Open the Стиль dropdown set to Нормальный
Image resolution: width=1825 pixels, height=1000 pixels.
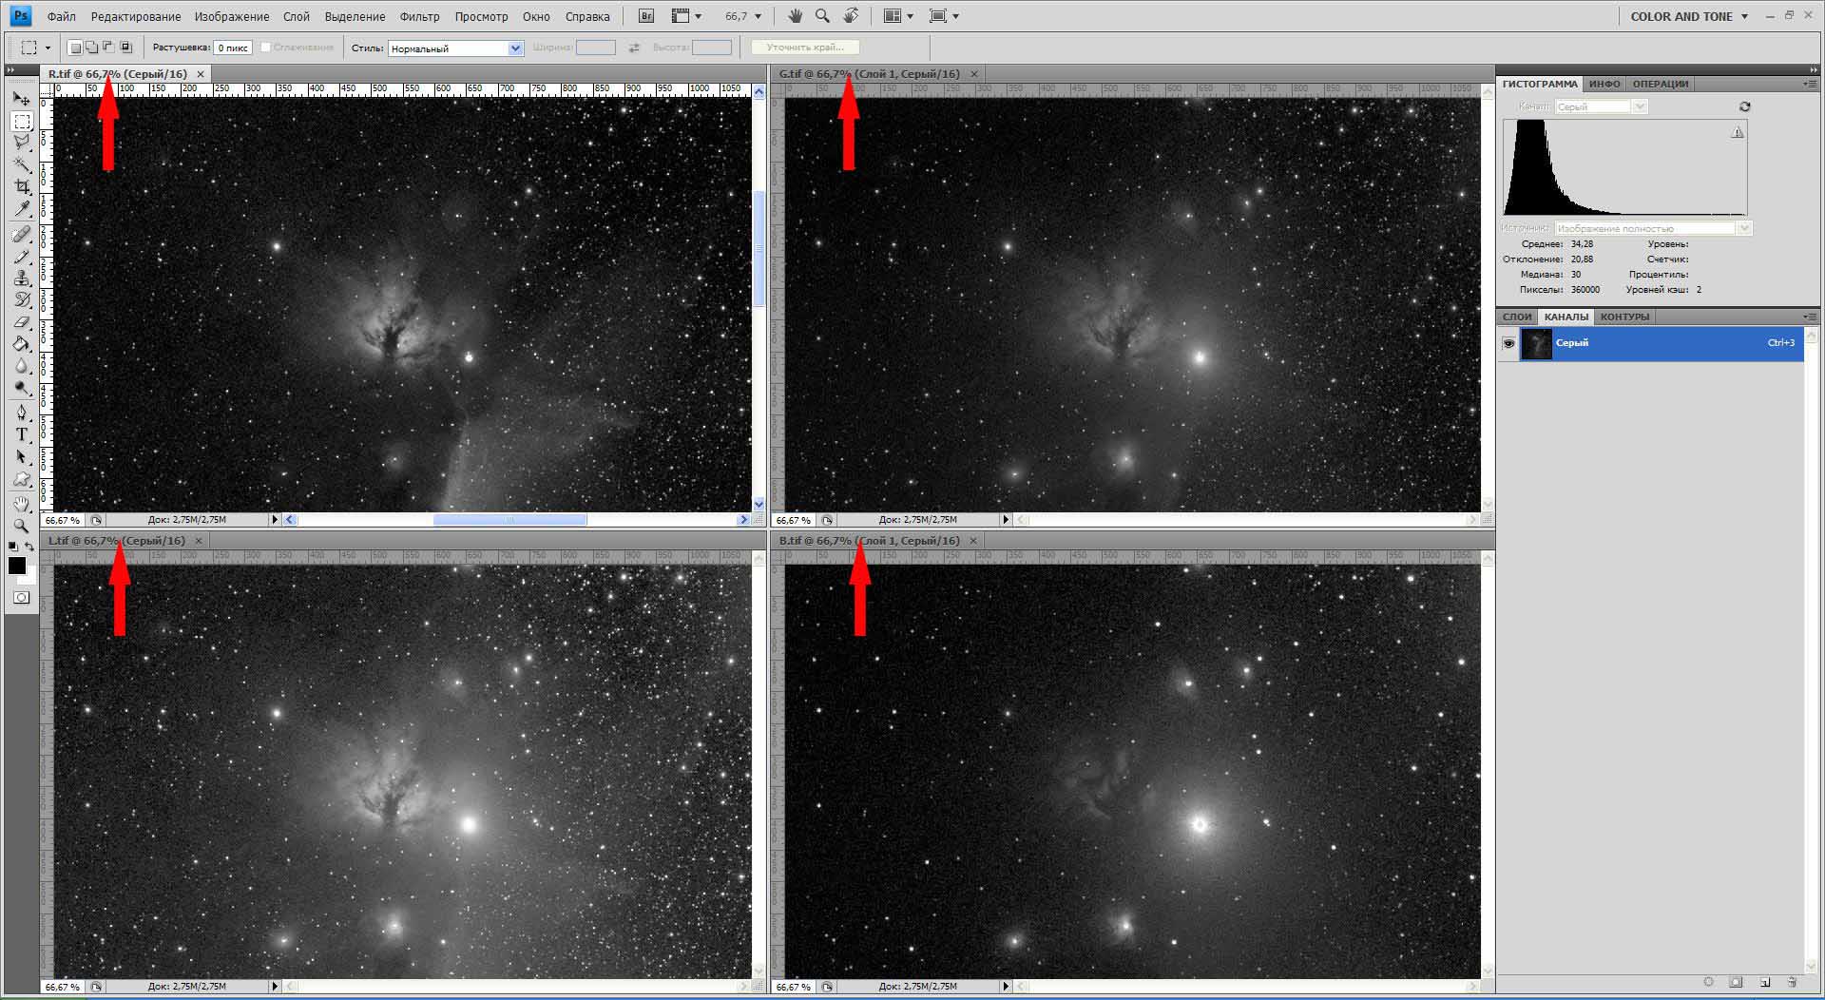coord(455,48)
